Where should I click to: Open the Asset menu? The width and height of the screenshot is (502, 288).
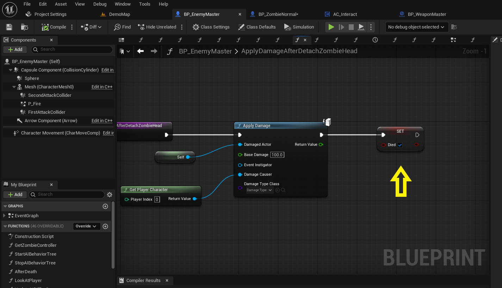pyautogui.click(x=61, y=4)
